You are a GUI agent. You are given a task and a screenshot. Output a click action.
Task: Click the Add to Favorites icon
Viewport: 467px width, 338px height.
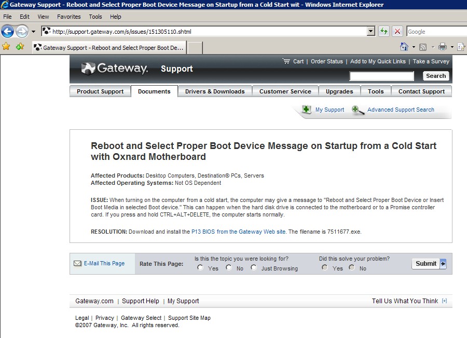pyautogui.click(x=20, y=47)
